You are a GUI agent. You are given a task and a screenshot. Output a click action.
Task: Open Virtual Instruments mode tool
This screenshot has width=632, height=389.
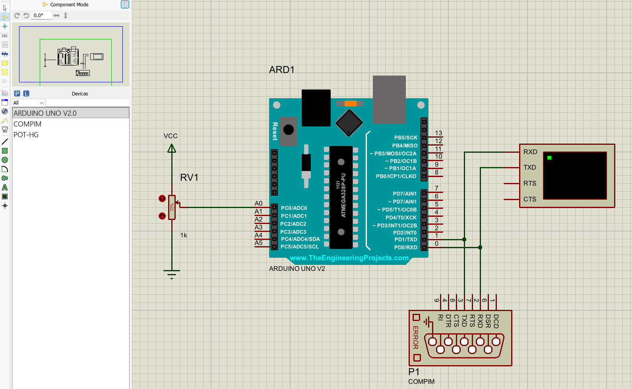pos(5,129)
